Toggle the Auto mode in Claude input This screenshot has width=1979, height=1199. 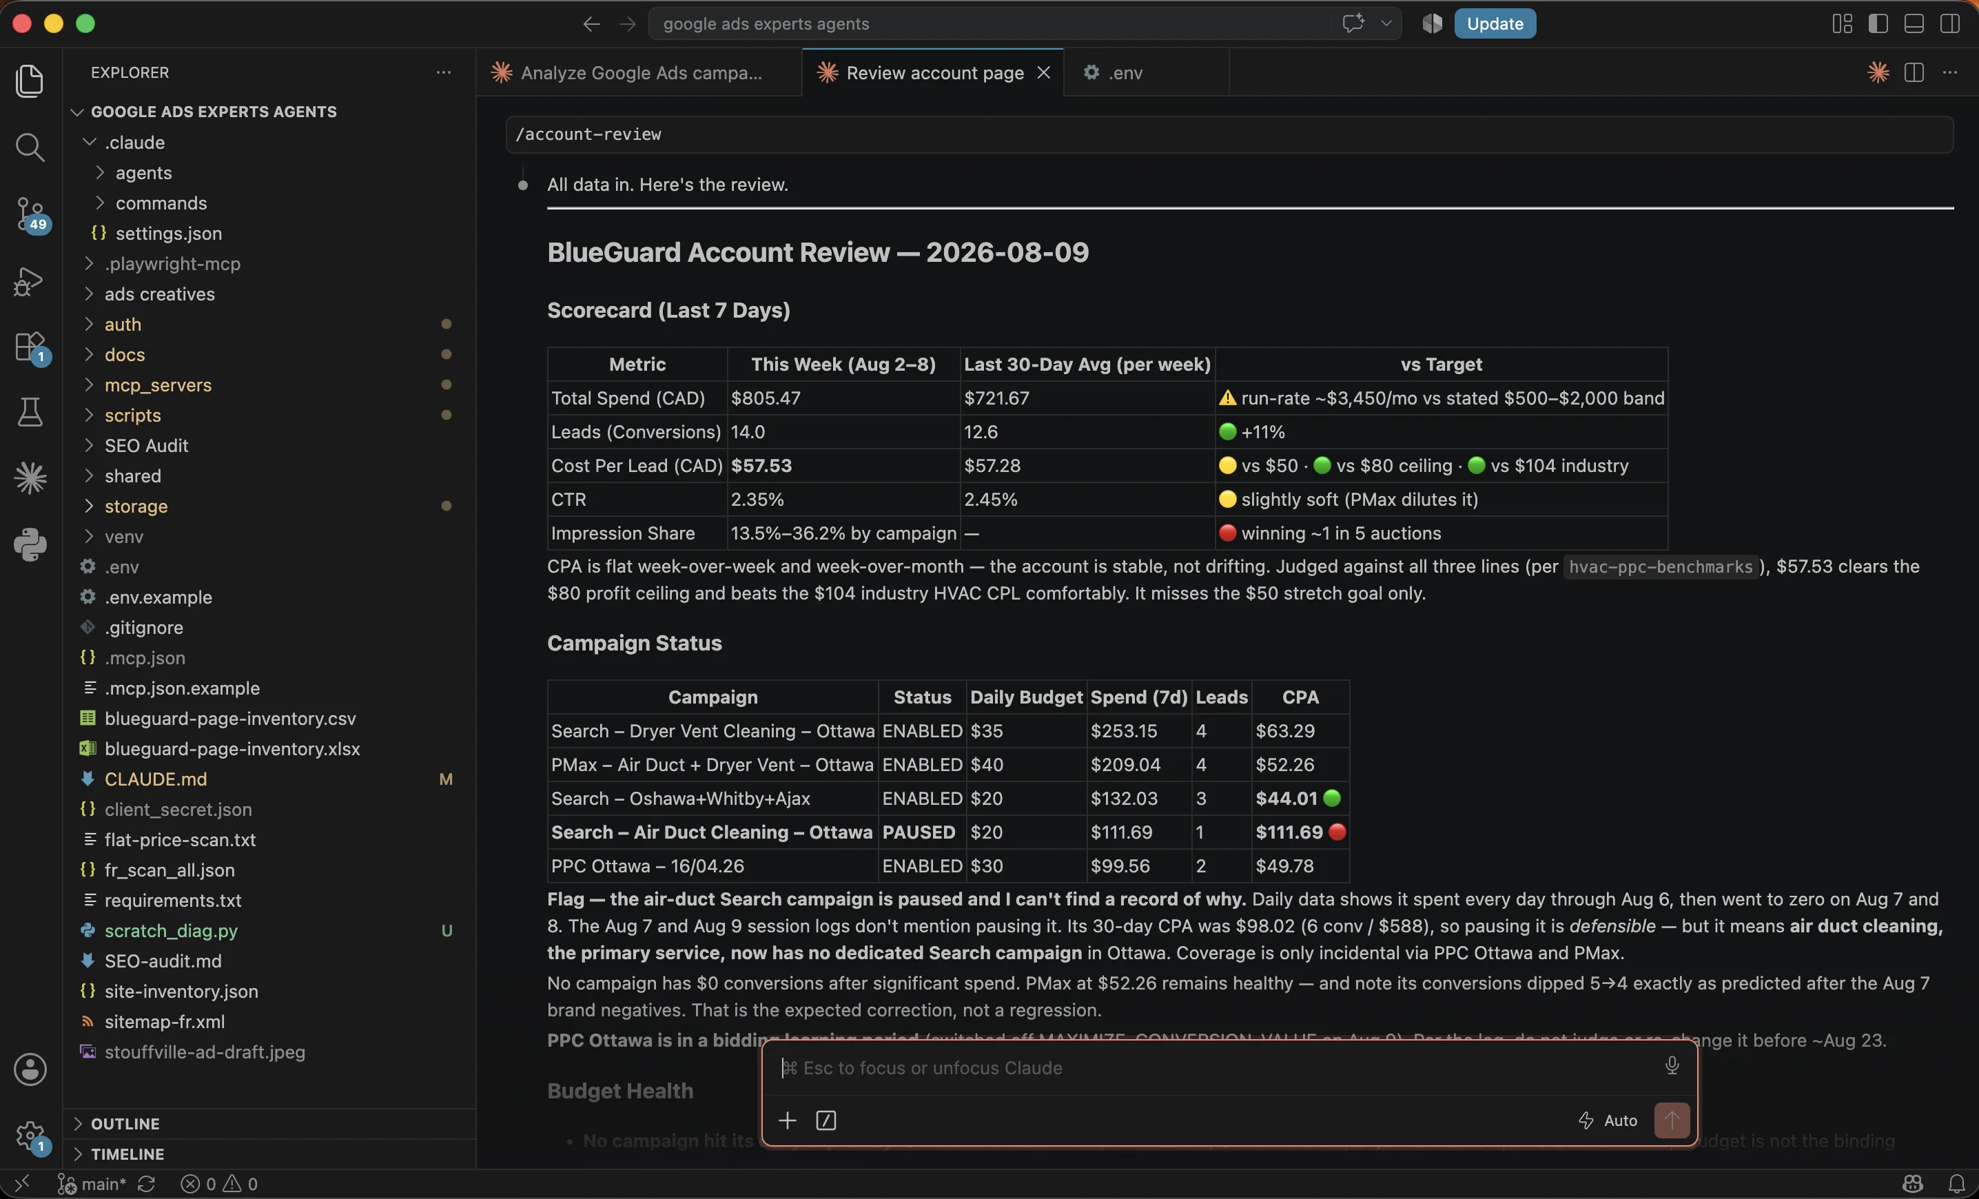point(1607,1120)
